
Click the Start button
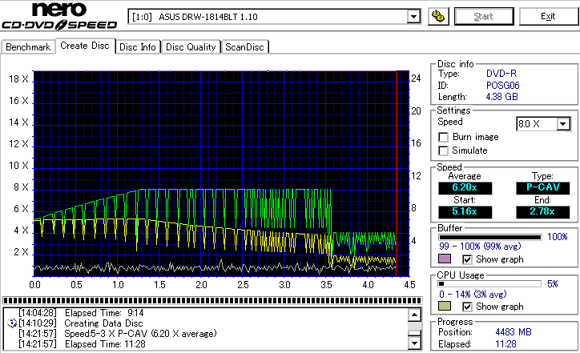484,16
